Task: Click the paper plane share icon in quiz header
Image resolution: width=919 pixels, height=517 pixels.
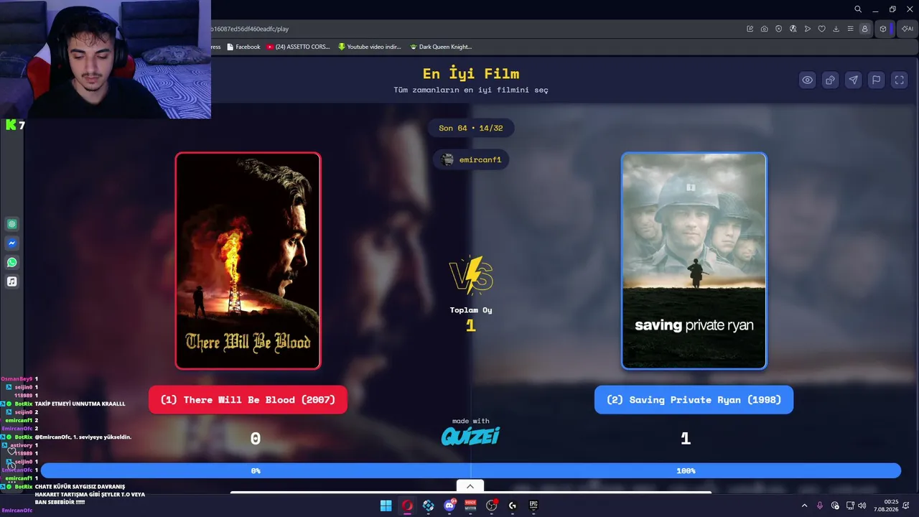Action: click(x=853, y=80)
